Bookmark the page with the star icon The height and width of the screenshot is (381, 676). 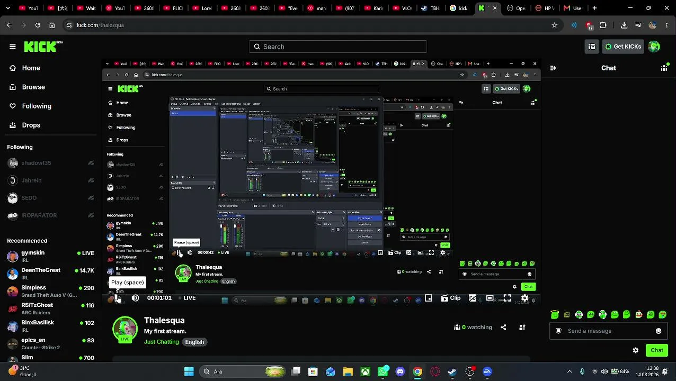[x=555, y=25]
